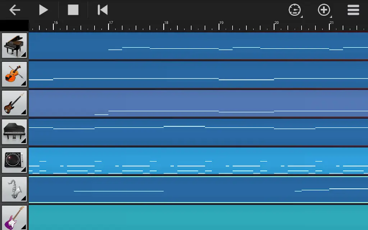The image size is (368, 230).
Task: Select the saxophone track icon
Action: [14, 189]
